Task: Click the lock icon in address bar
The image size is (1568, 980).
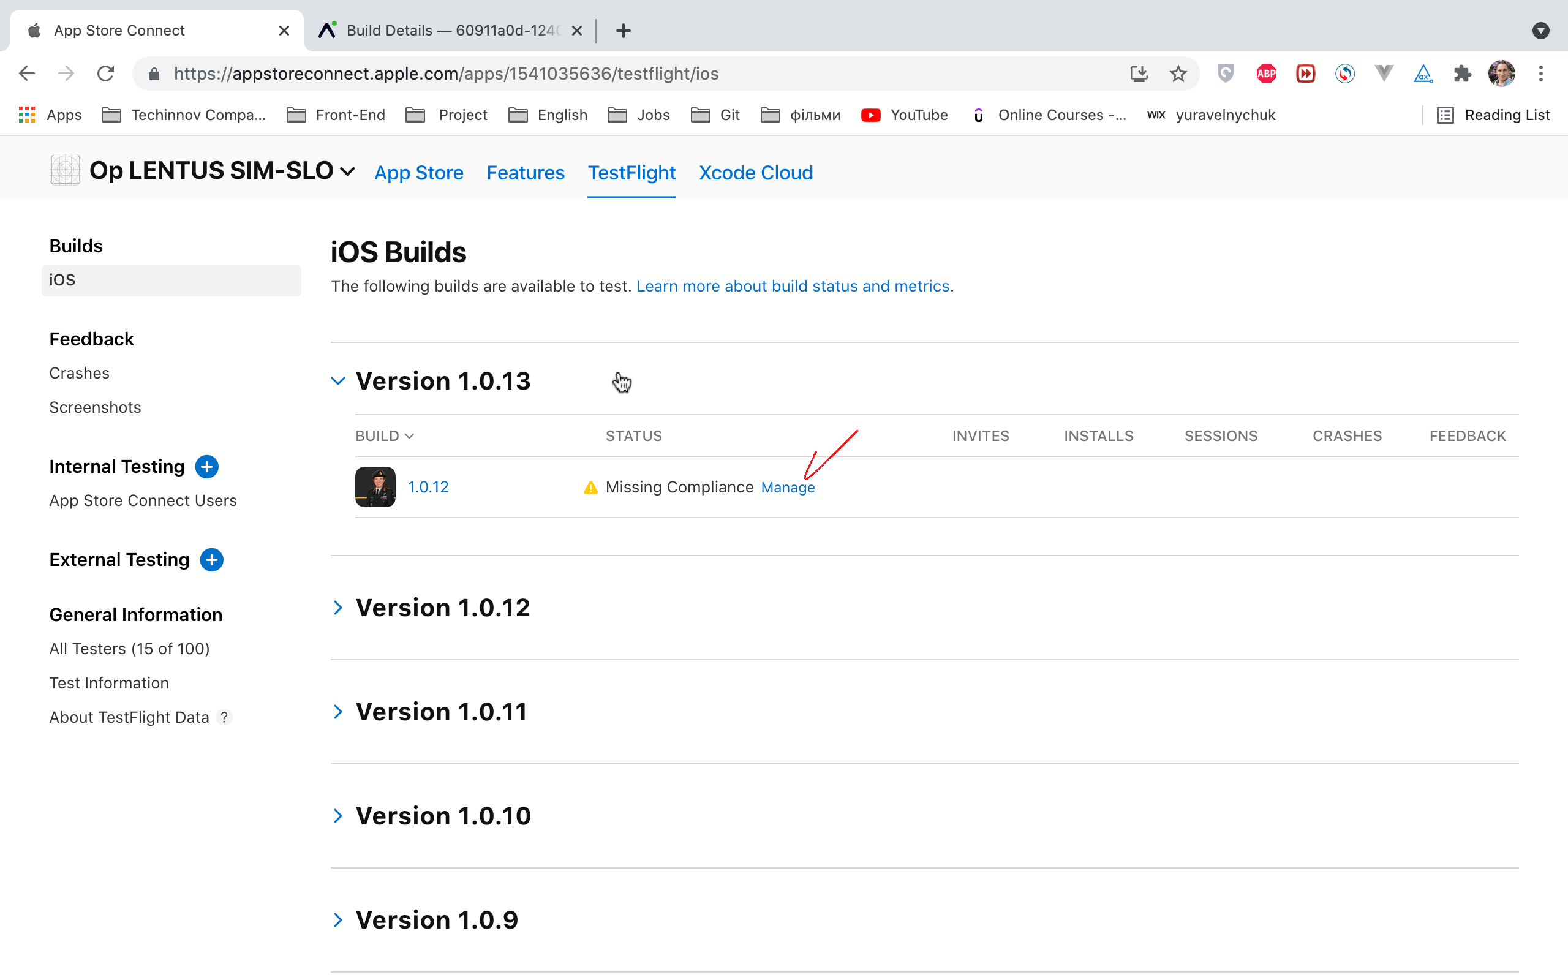Action: [154, 74]
